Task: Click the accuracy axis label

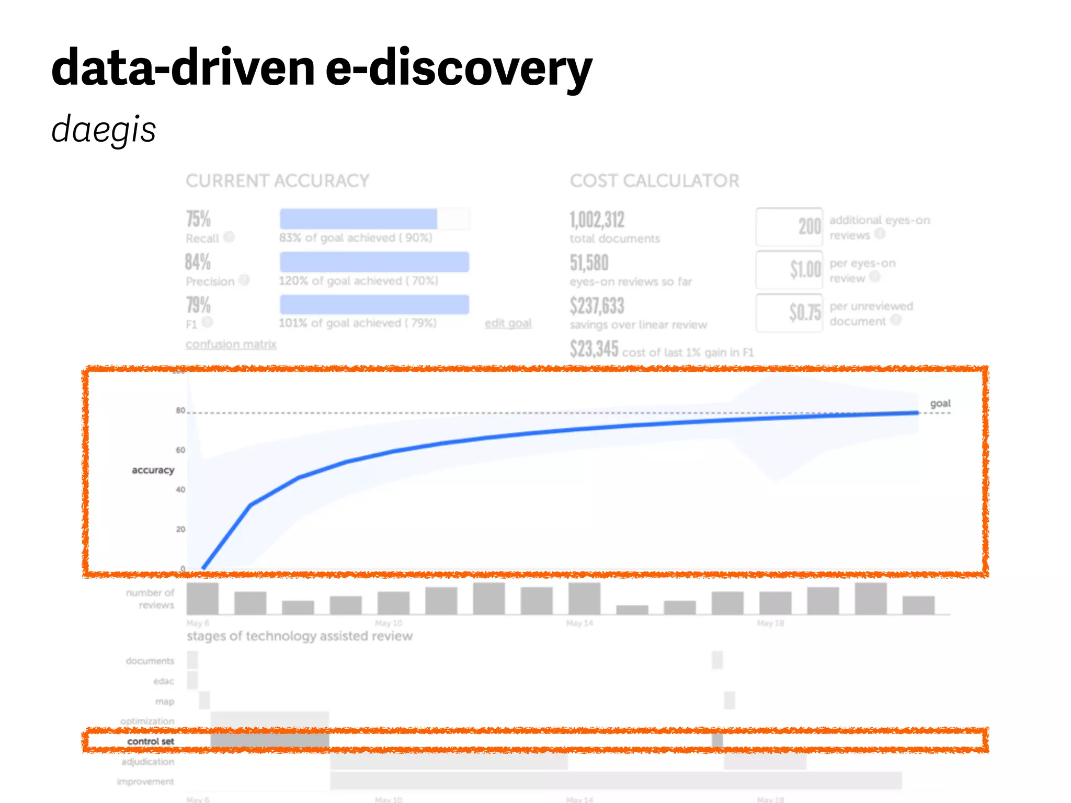Action: (153, 470)
